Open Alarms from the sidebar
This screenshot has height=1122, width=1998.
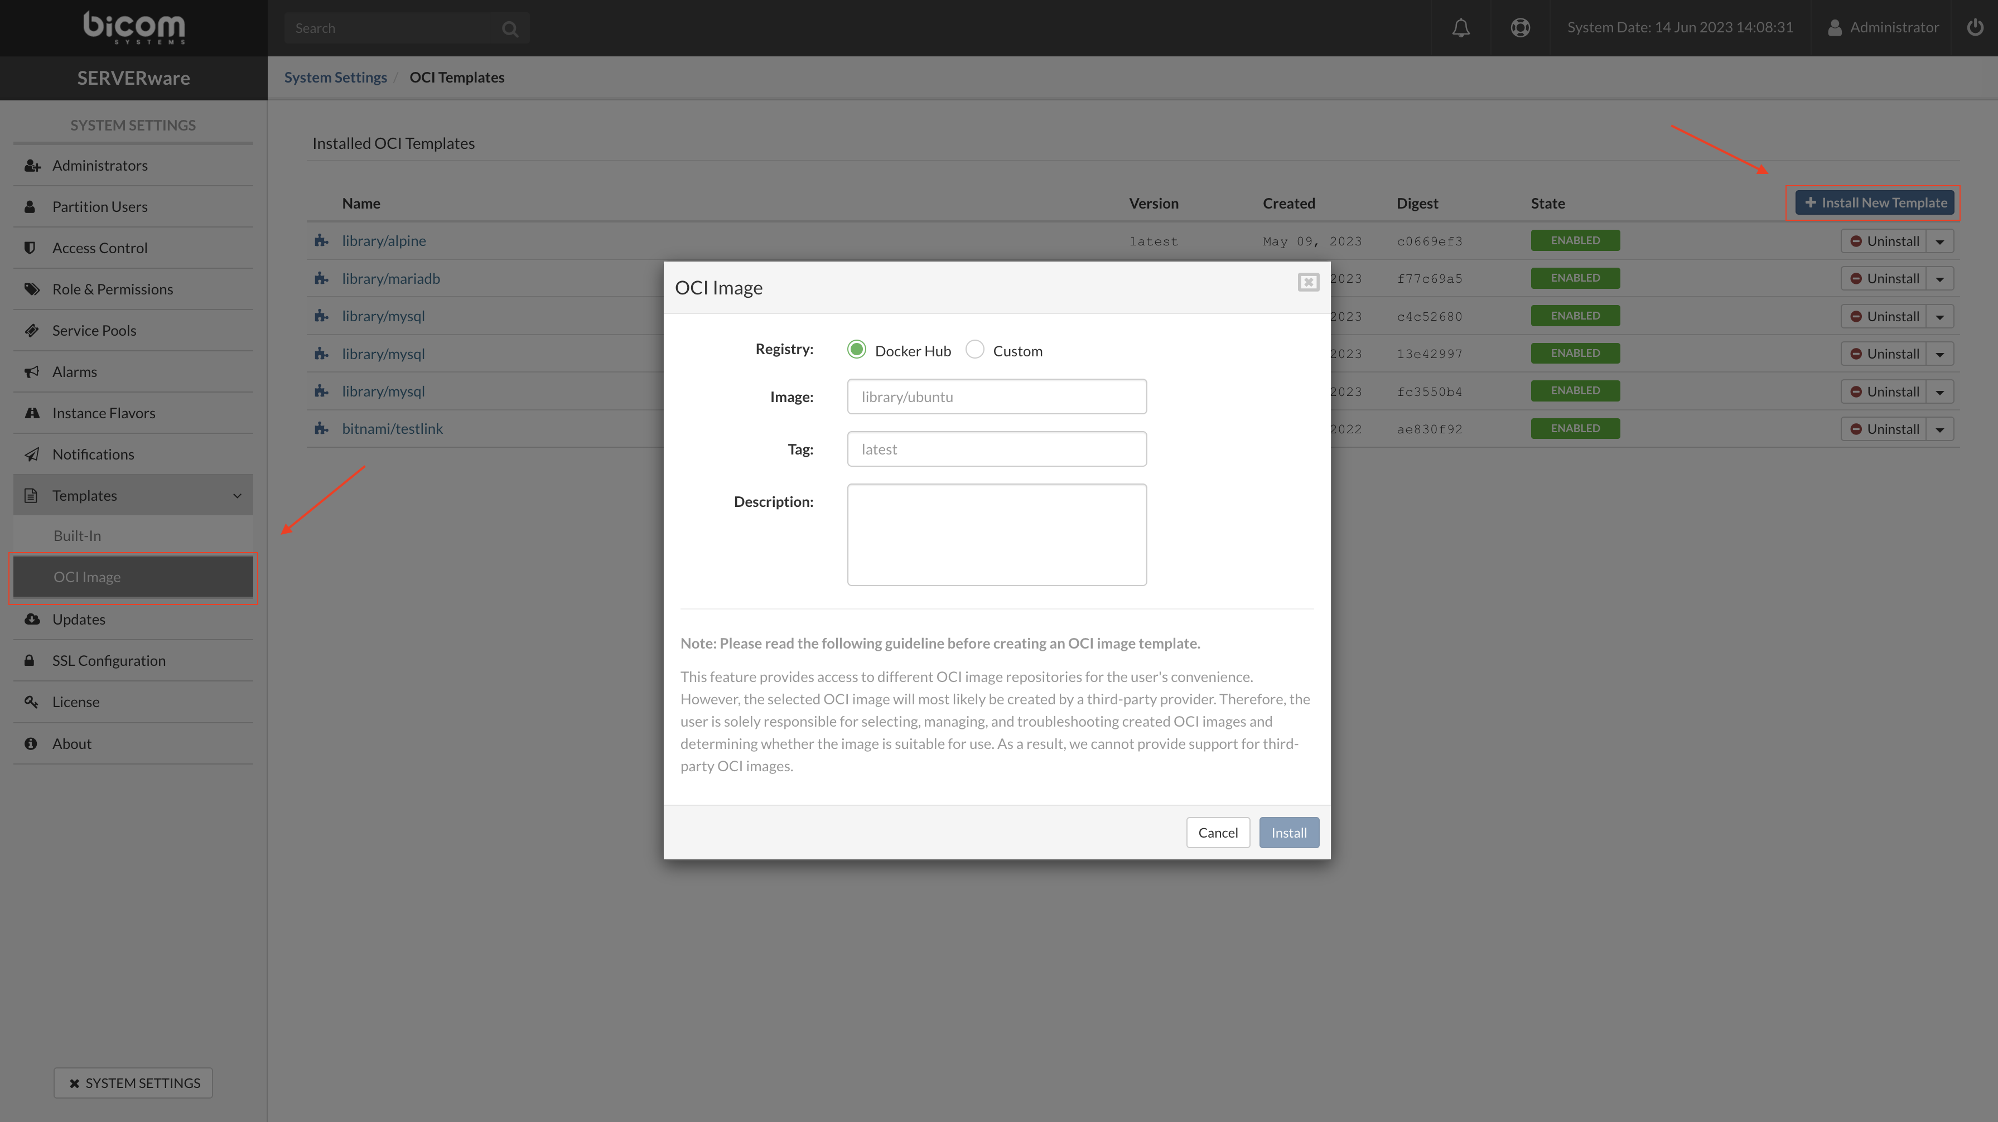pyautogui.click(x=74, y=372)
